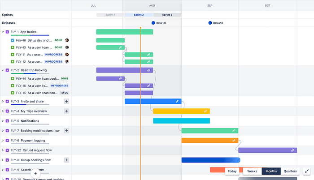The height and width of the screenshot is (180, 314).
Task: Jump to Today on the timeline
Action: point(232,171)
